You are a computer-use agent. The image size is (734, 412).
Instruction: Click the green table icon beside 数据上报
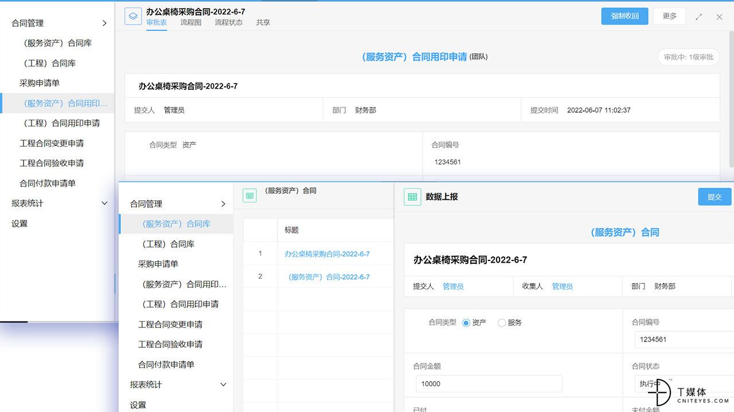click(412, 197)
